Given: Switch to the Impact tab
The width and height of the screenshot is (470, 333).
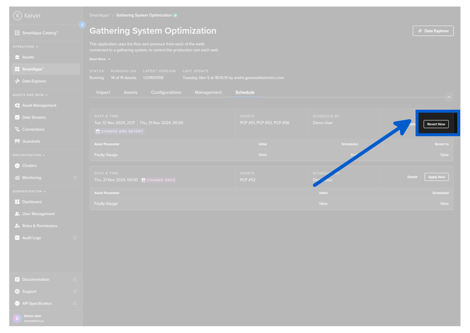Looking at the screenshot, I should coord(103,92).
